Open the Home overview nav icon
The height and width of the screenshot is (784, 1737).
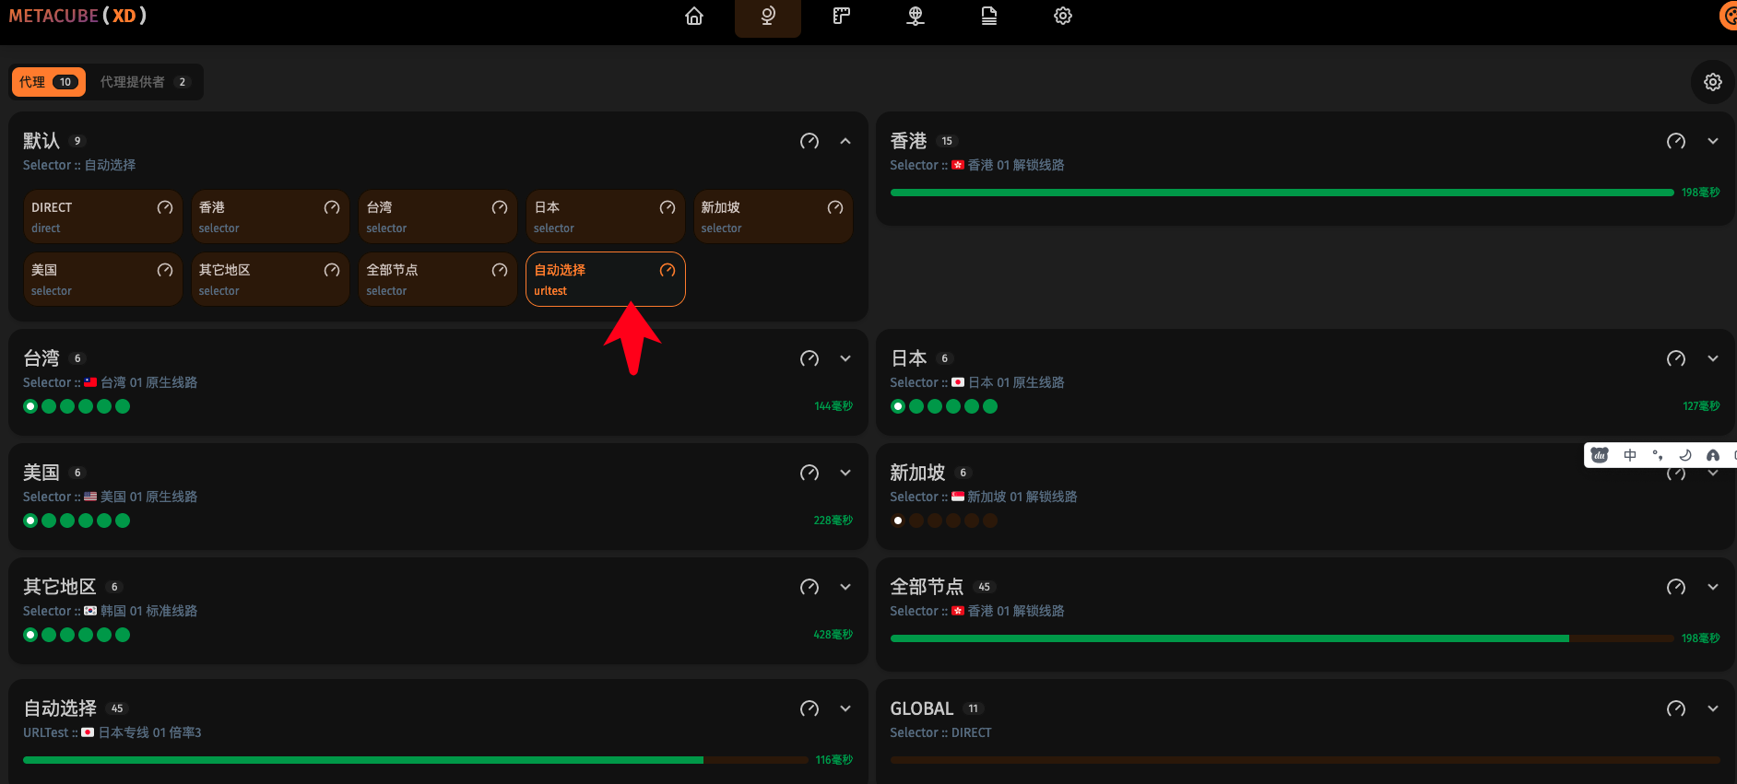click(x=694, y=17)
